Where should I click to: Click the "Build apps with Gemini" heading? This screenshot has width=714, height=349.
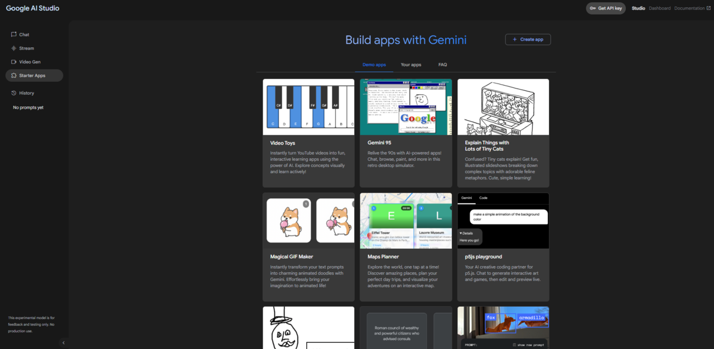pos(406,40)
